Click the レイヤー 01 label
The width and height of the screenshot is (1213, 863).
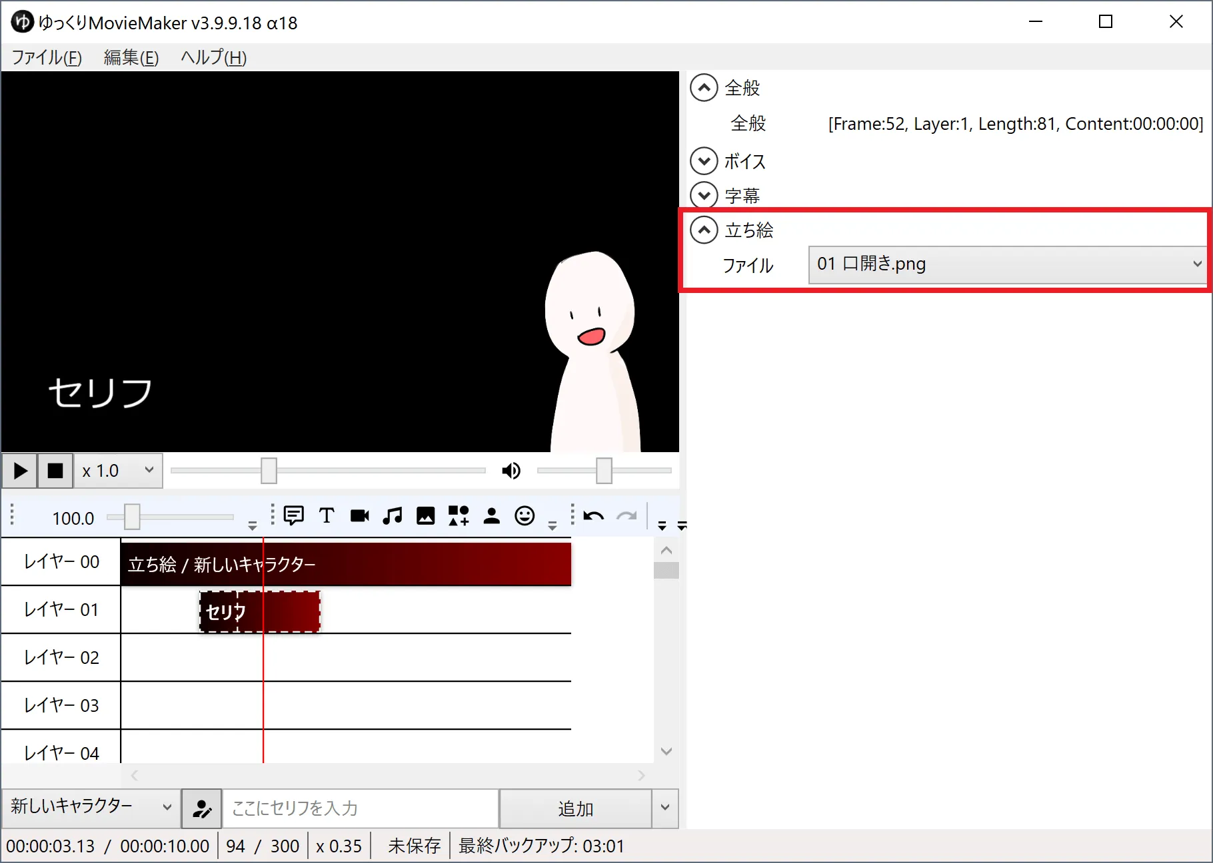coord(61,610)
